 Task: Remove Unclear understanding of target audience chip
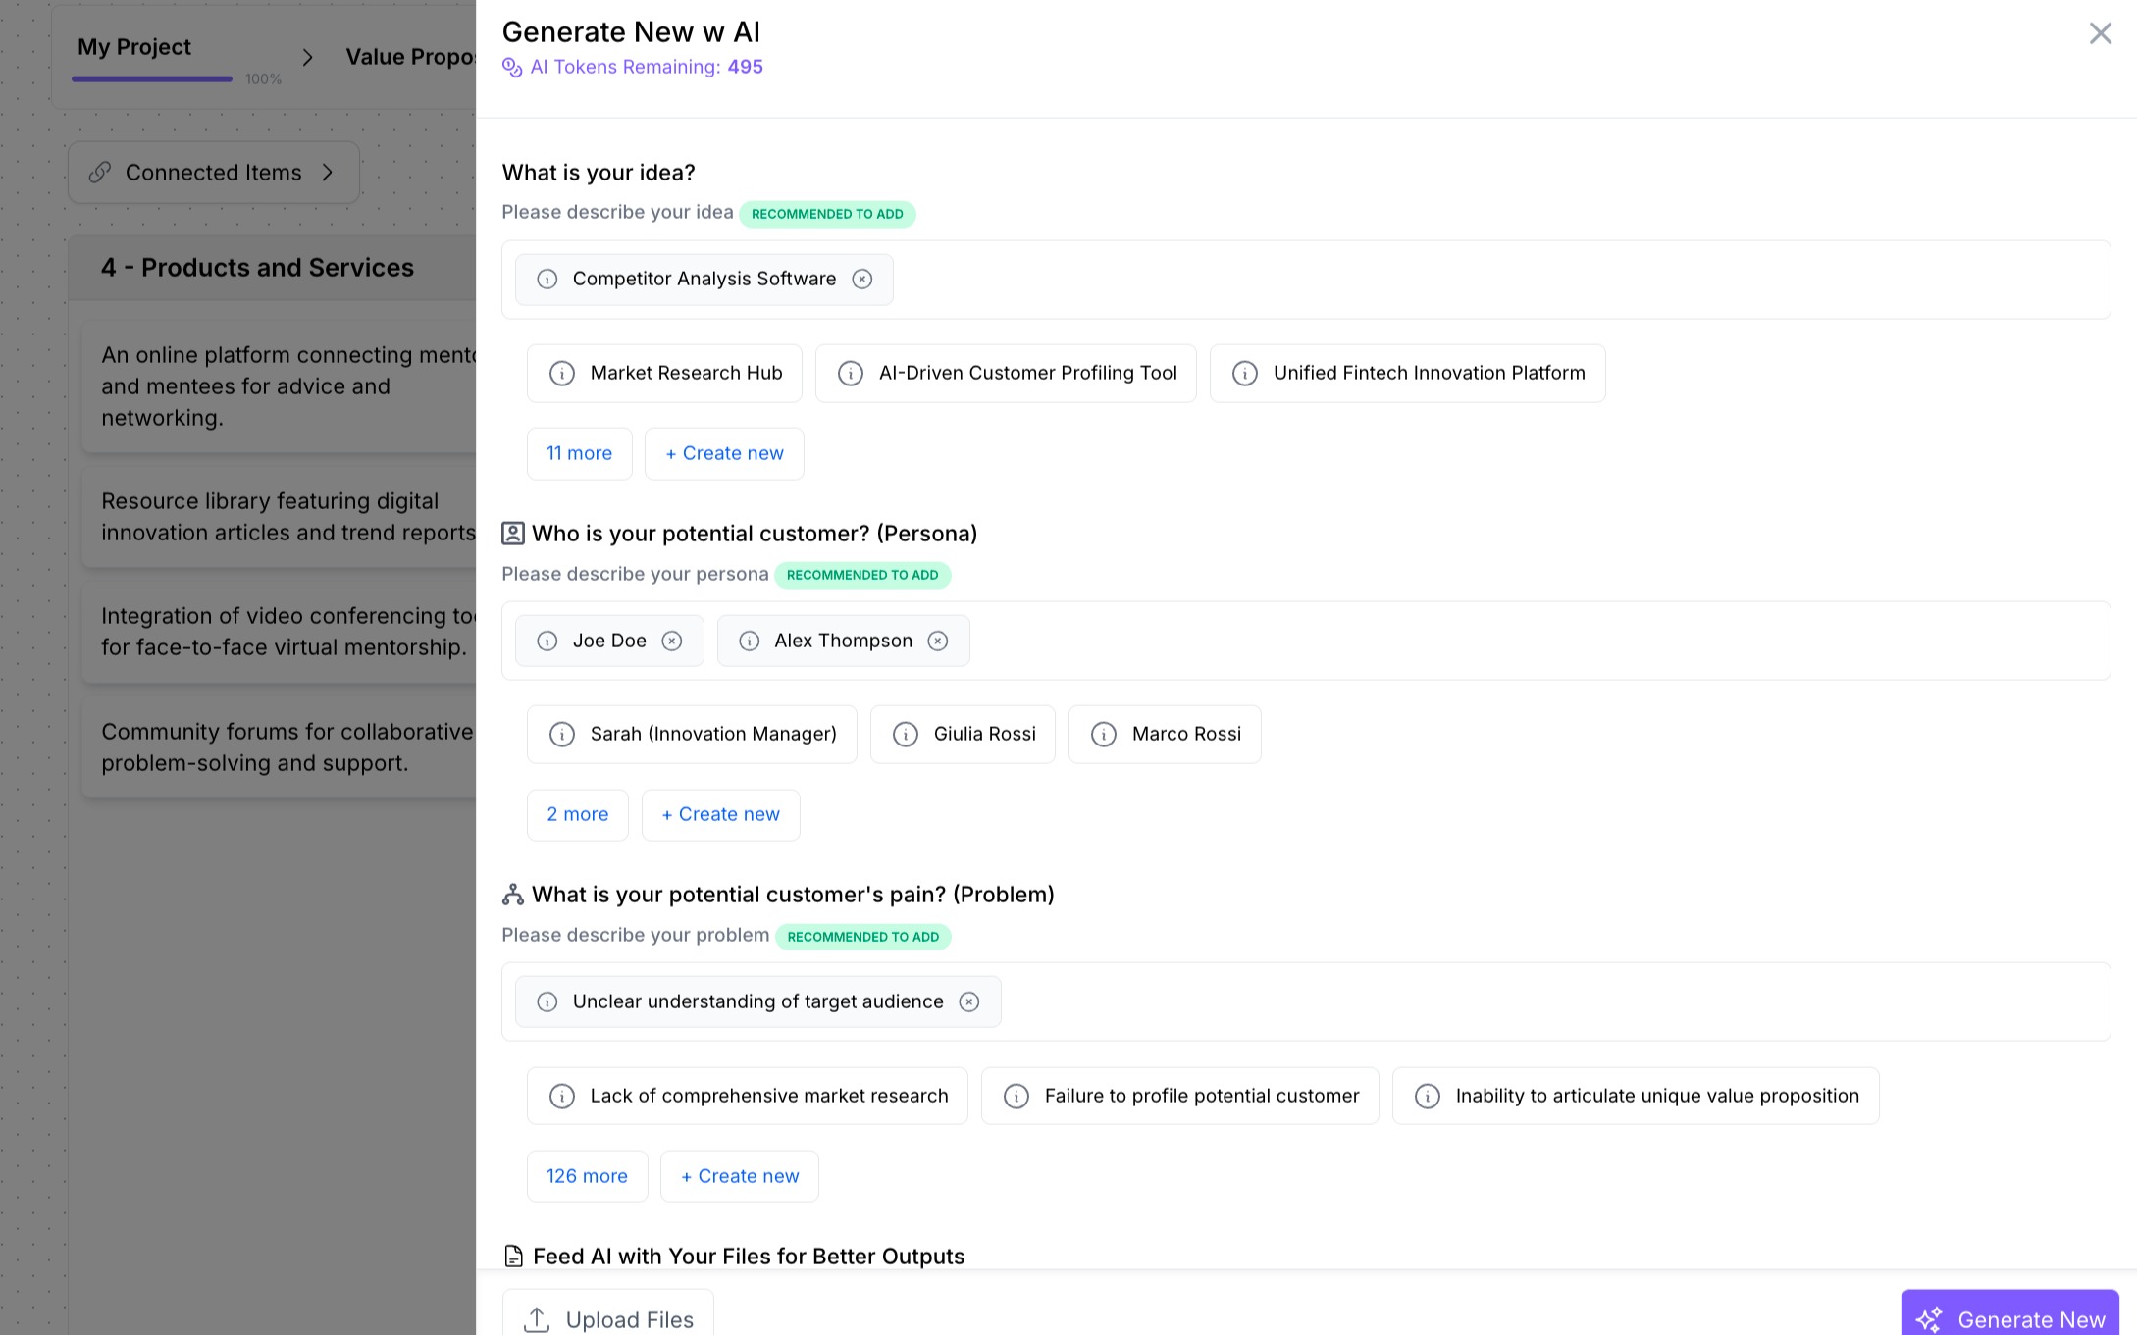[x=968, y=1002]
